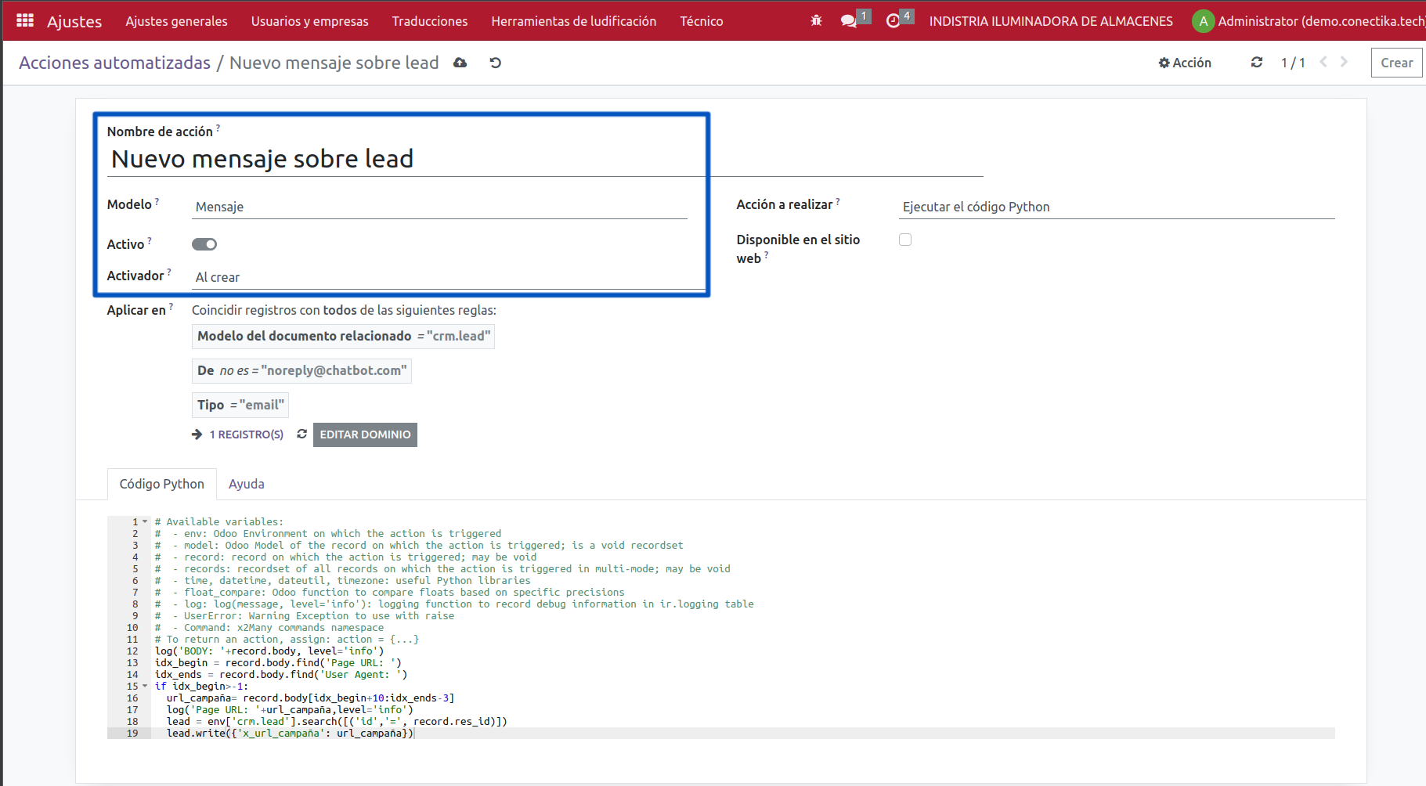Check Disponible en el sitio web checkbox
This screenshot has width=1426, height=786.
(905, 240)
